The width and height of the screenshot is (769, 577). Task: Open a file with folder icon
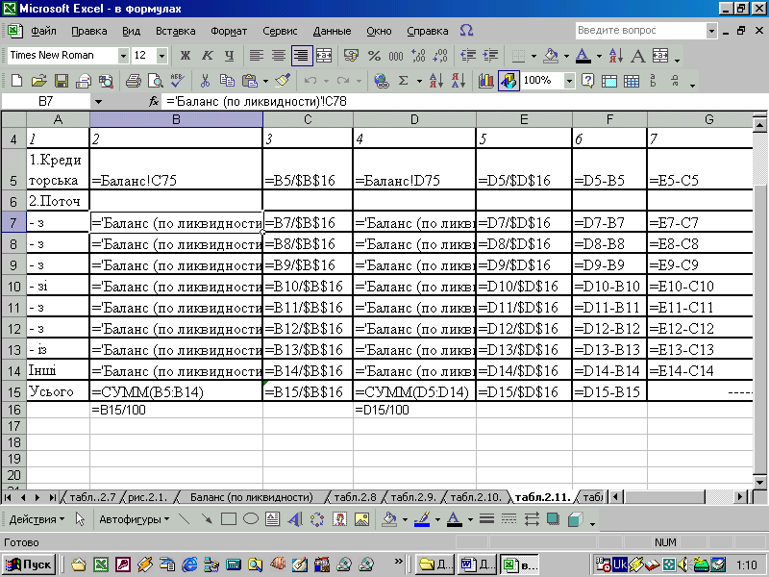tap(38, 80)
